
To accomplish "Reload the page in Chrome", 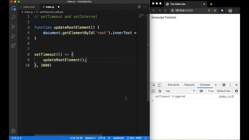I will [x=165, y=10].
